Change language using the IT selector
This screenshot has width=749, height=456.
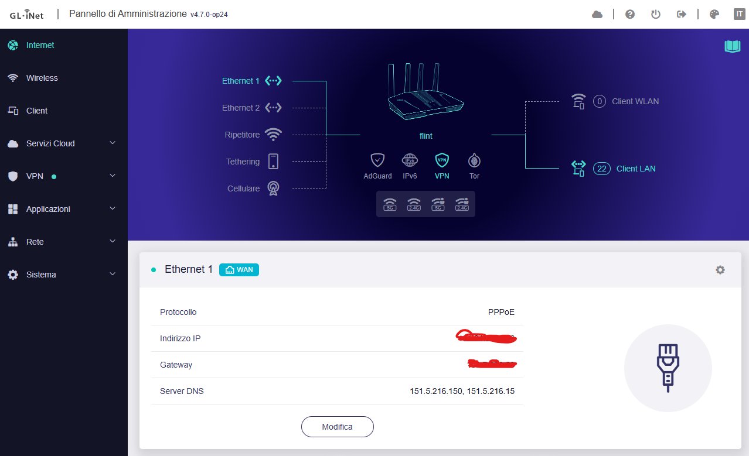coord(739,15)
